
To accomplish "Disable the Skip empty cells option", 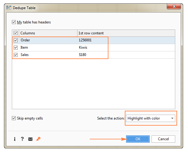I will [14, 118].
